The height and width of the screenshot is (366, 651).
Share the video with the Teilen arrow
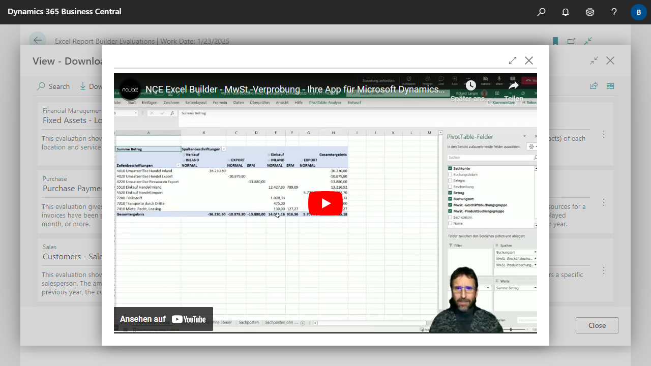[513, 85]
